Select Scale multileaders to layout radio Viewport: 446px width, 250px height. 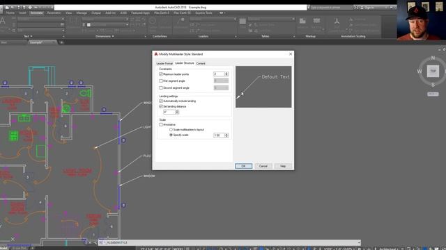171,130
